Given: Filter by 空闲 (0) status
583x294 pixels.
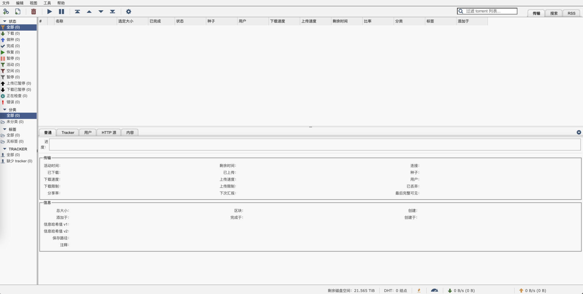Looking at the screenshot, I should coord(18,71).
